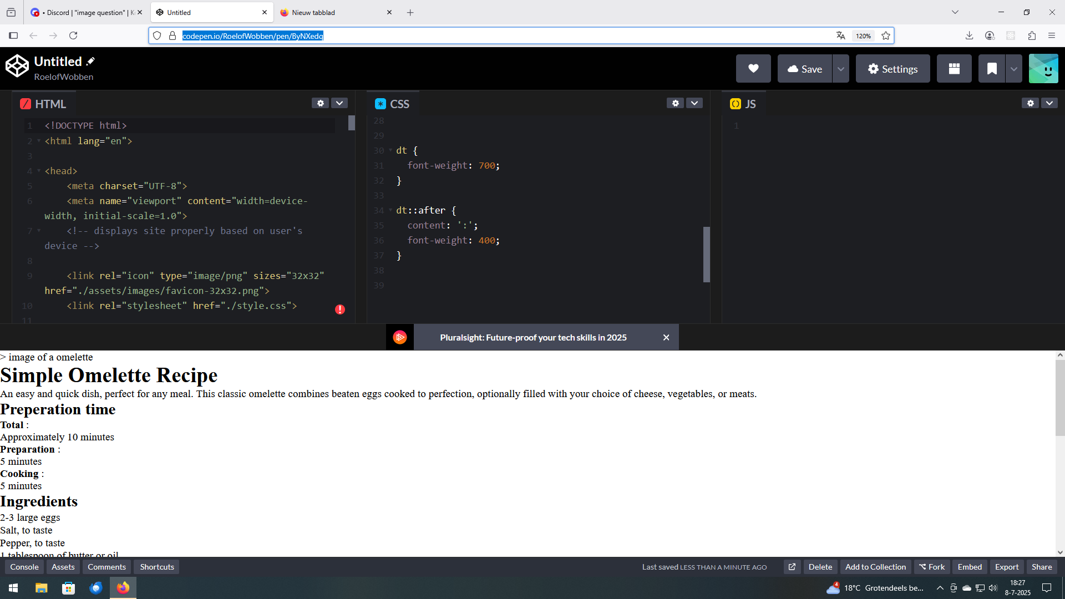
Task: Open pen Settings
Action: coord(892,69)
